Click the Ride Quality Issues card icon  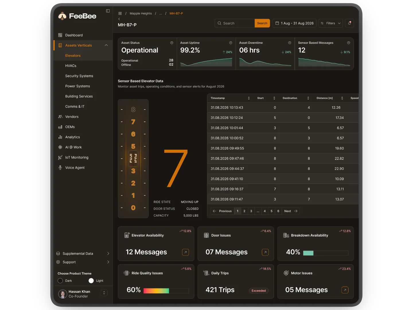coord(126,273)
